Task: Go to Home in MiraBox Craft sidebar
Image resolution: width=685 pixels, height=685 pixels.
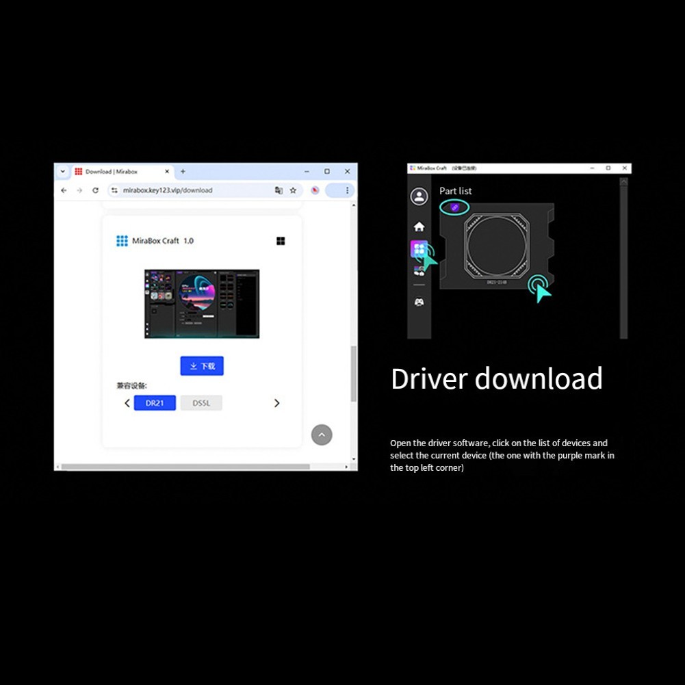Action: coord(419,227)
